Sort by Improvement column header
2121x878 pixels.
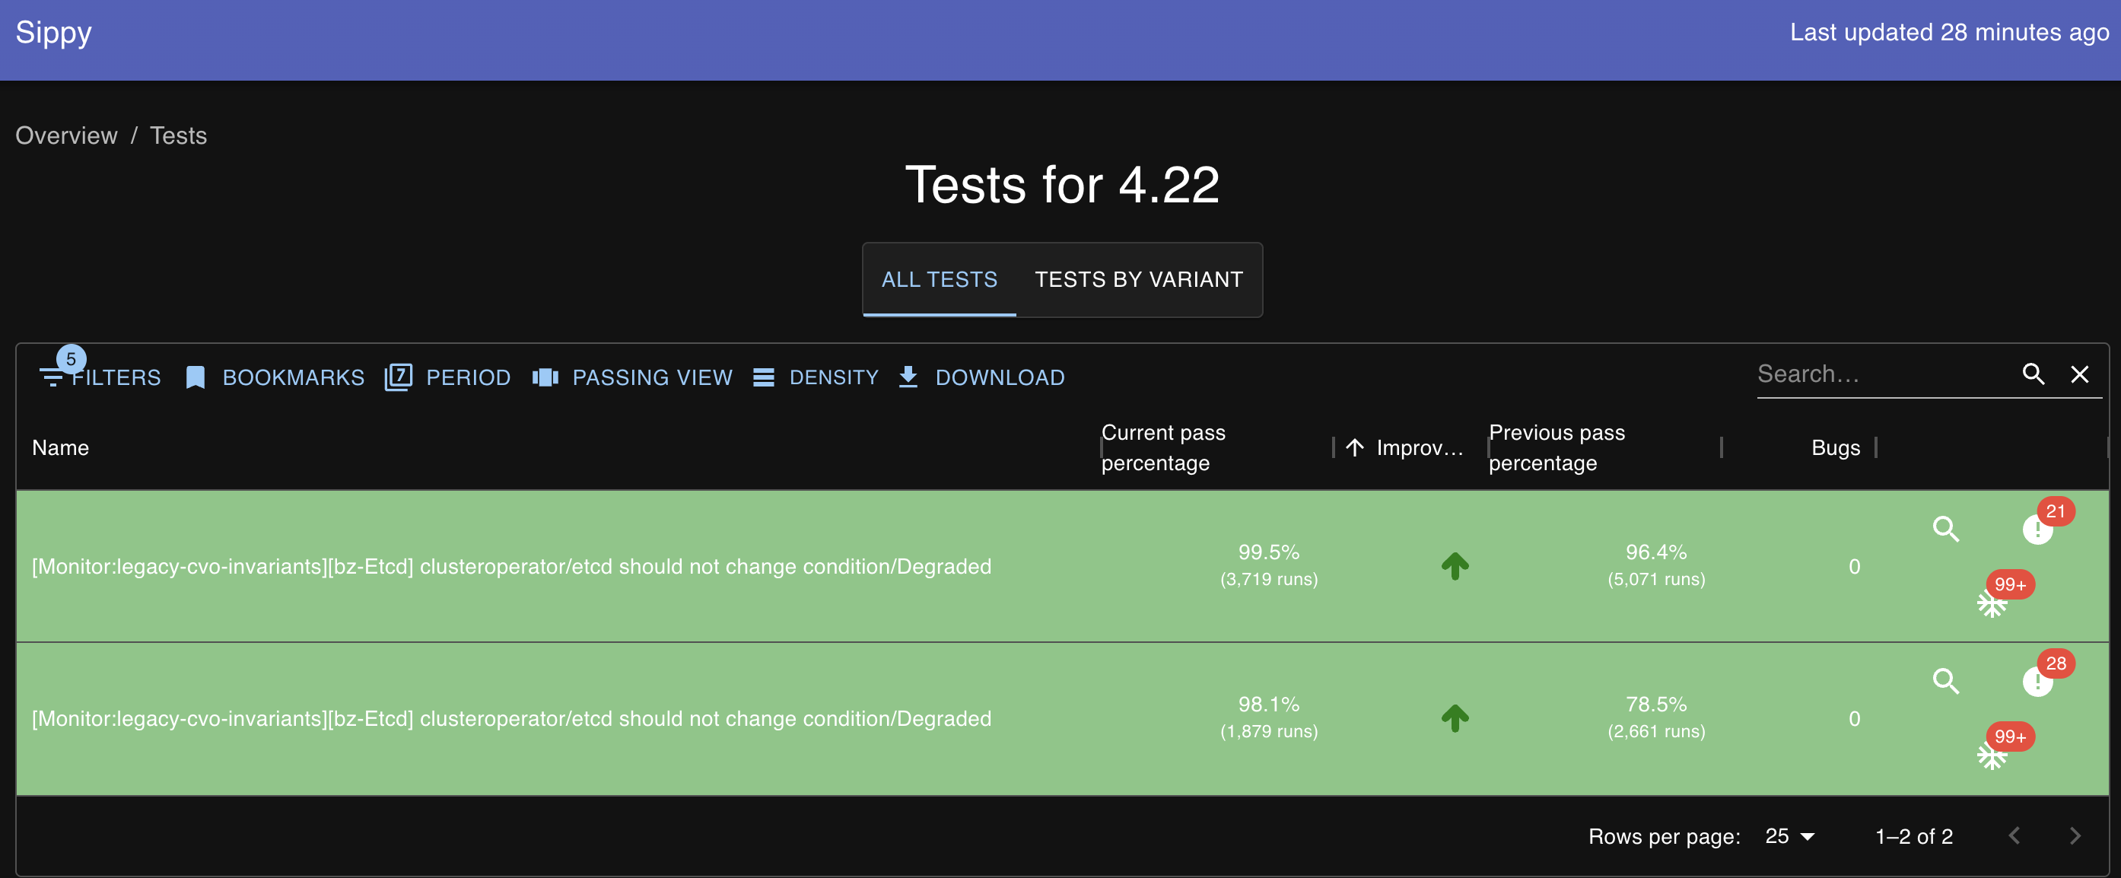[x=1418, y=448]
